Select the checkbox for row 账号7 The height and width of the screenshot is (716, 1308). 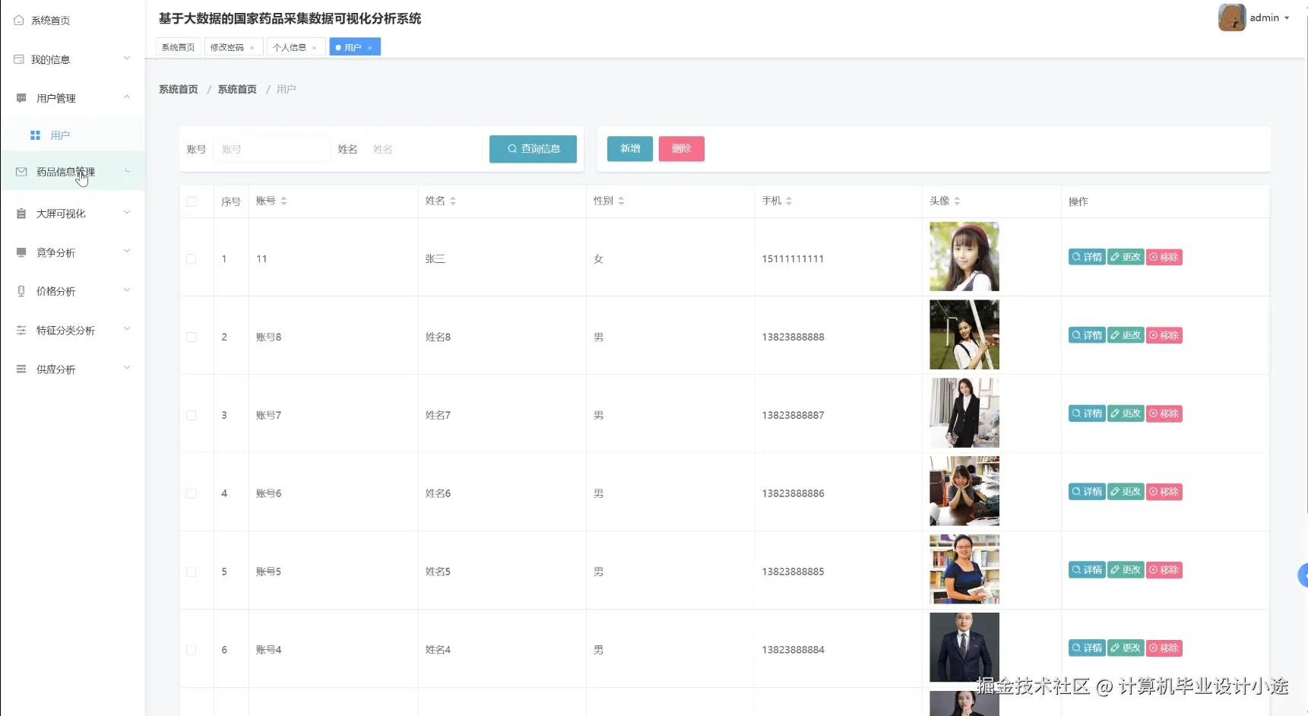click(192, 416)
